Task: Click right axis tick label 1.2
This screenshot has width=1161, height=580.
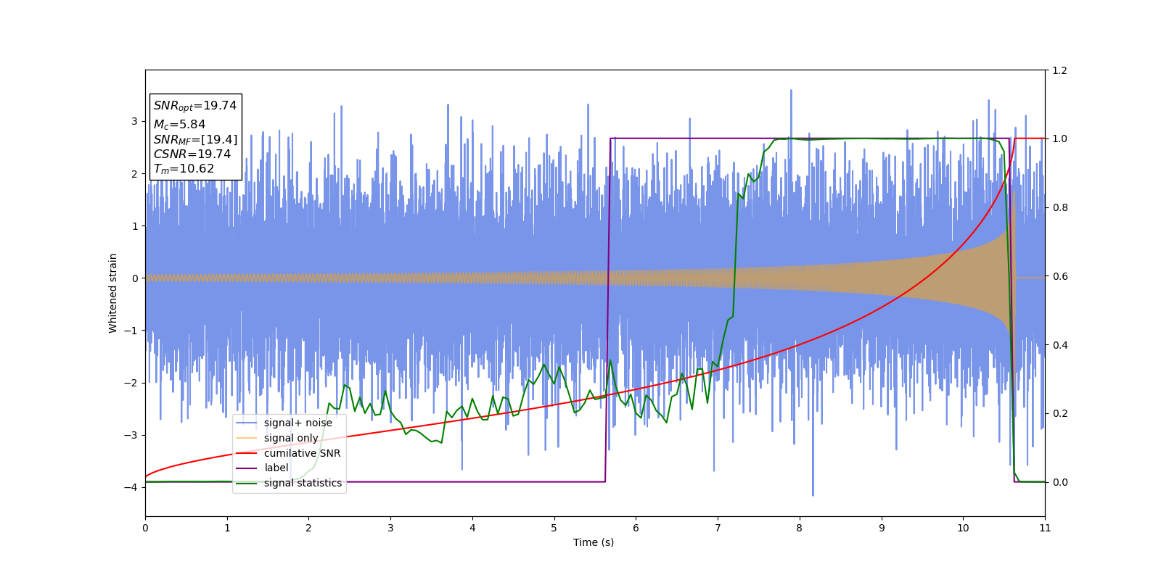Action: coord(1059,70)
